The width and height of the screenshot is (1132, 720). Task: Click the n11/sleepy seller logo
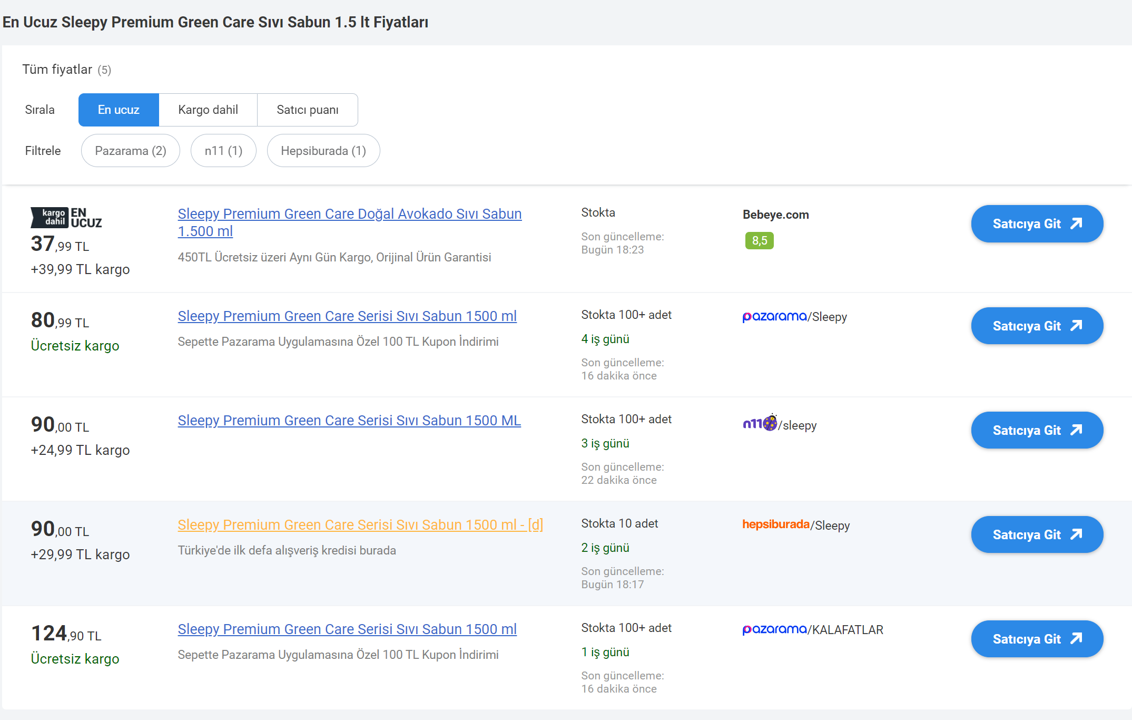780,423
